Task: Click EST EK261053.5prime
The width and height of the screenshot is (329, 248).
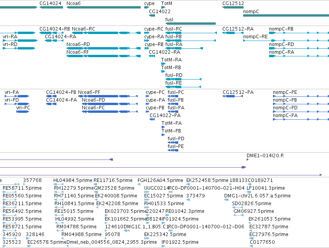Action: pos(250,223)
